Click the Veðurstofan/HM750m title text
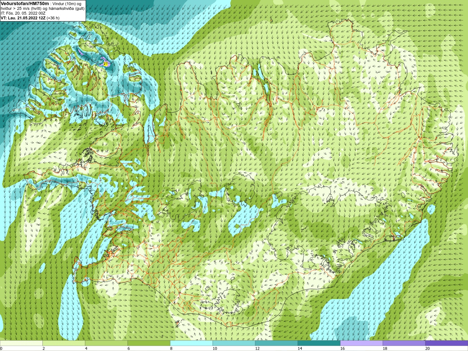468x351 pixels. click(25, 3)
